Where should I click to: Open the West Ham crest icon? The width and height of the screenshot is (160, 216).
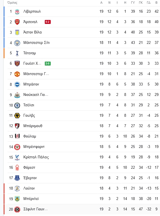[x=17, y=64]
